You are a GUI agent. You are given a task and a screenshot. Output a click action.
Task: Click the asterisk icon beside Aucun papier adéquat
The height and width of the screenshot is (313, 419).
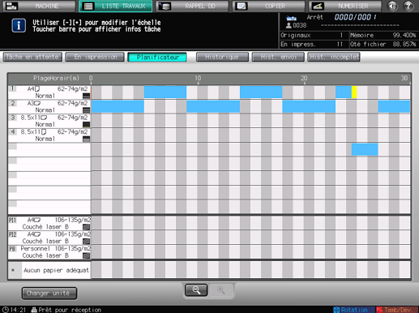point(13,270)
